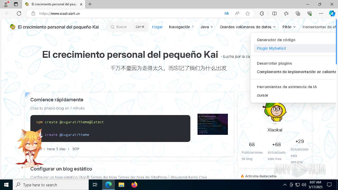This screenshot has height=190, width=338.
Task: Expand Grandes volúmenes de datos dropdown
Action: (248, 27)
